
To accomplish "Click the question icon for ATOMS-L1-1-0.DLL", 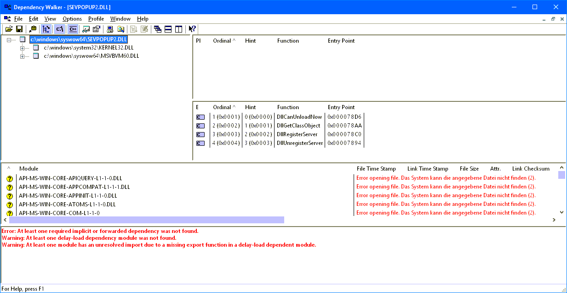I will [x=10, y=205].
